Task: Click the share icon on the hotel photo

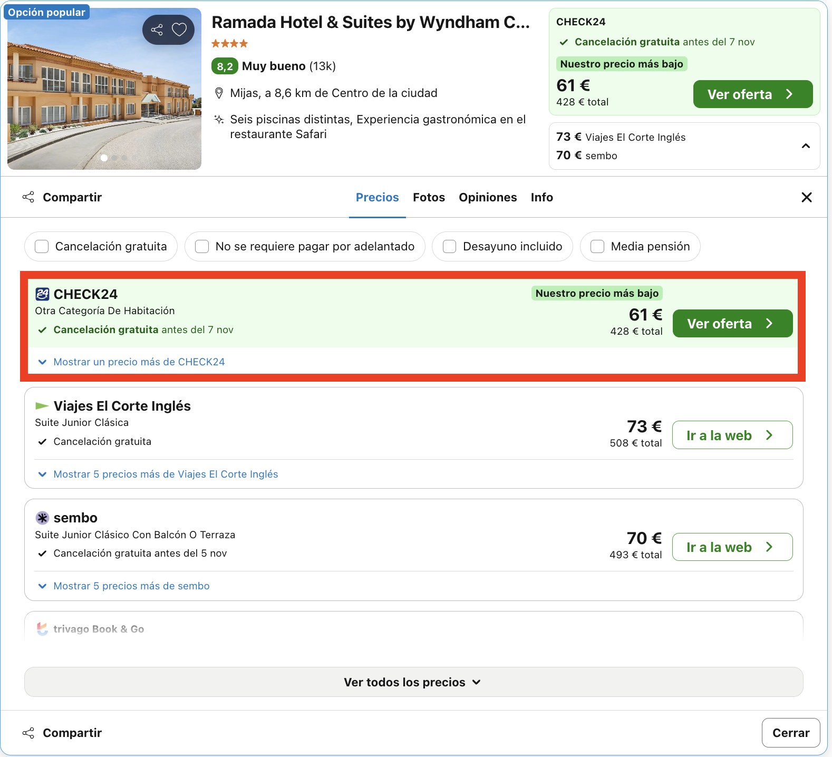Action: coord(157,30)
